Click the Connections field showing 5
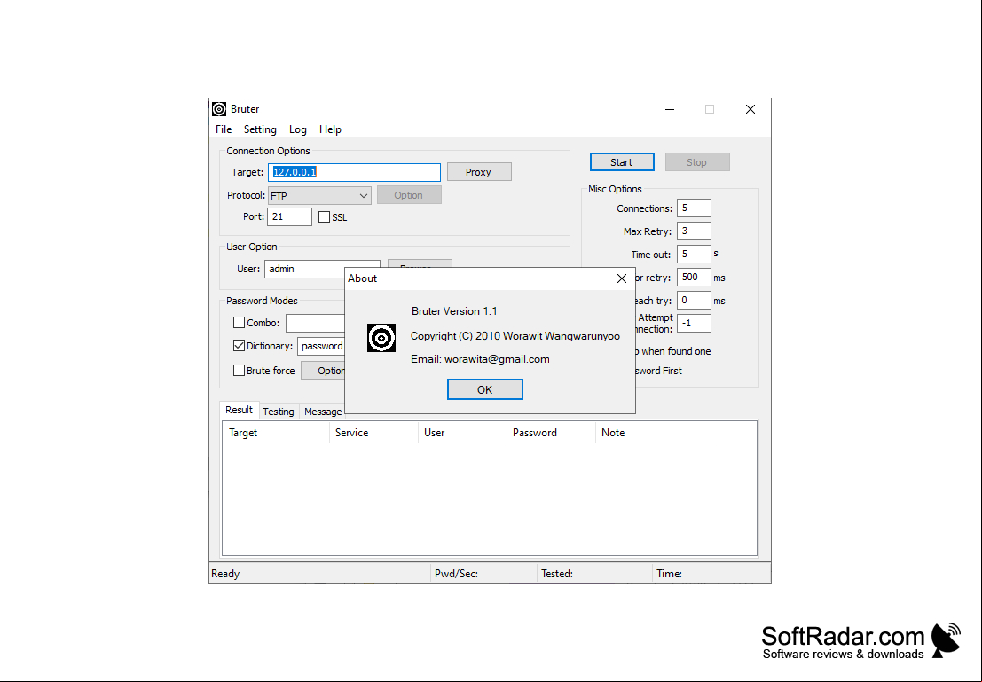Viewport: 982px width, 682px height. 694,208
